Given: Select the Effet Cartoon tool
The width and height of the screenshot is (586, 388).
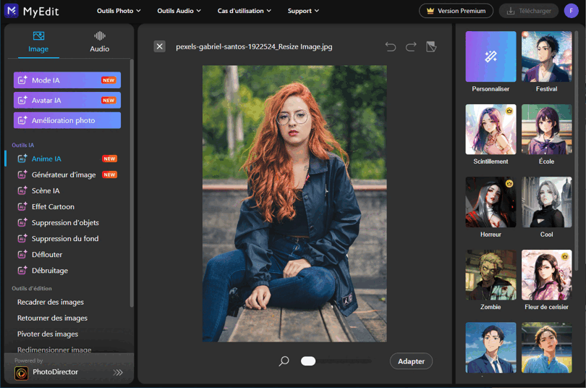Looking at the screenshot, I should pyautogui.click(x=53, y=207).
